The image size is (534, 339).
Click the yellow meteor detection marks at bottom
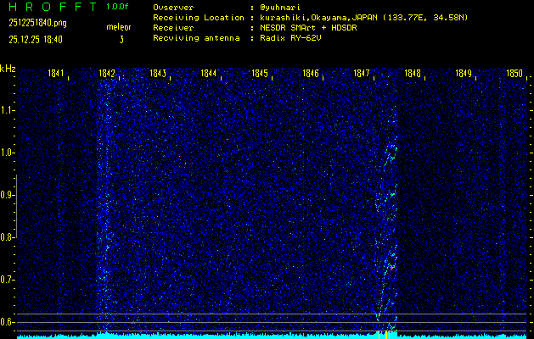[384, 335]
